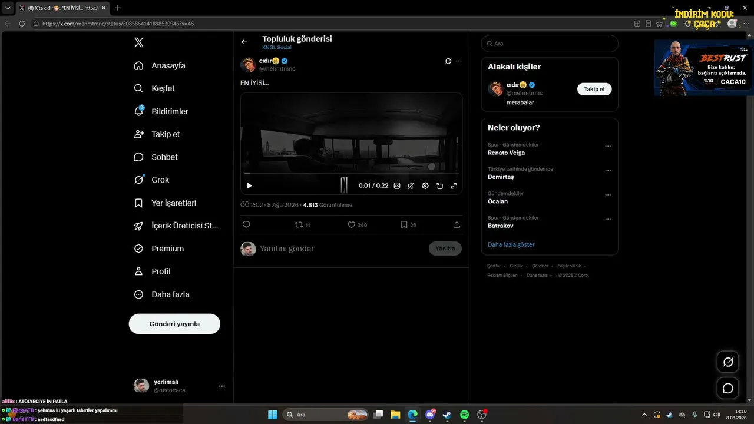Follow cıdır with Takip et button
This screenshot has width=754, height=424.
point(594,89)
